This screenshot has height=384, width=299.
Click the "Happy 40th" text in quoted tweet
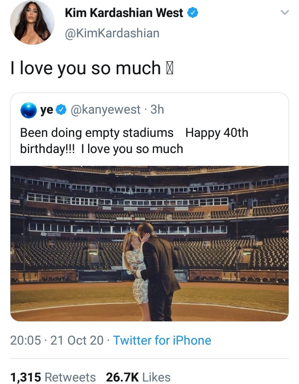(217, 133)
